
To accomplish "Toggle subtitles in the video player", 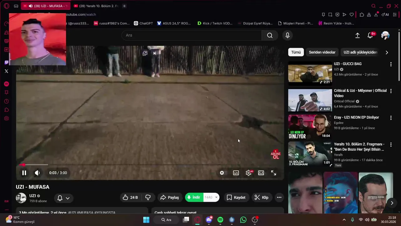I will (236, 173).
